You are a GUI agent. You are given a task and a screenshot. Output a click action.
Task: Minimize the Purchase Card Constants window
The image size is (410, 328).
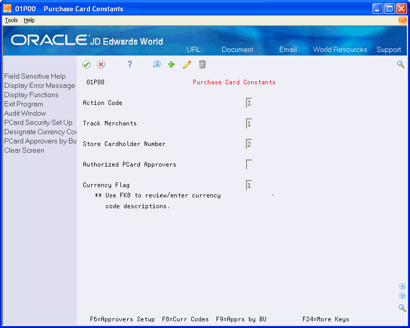pos(378,9)
